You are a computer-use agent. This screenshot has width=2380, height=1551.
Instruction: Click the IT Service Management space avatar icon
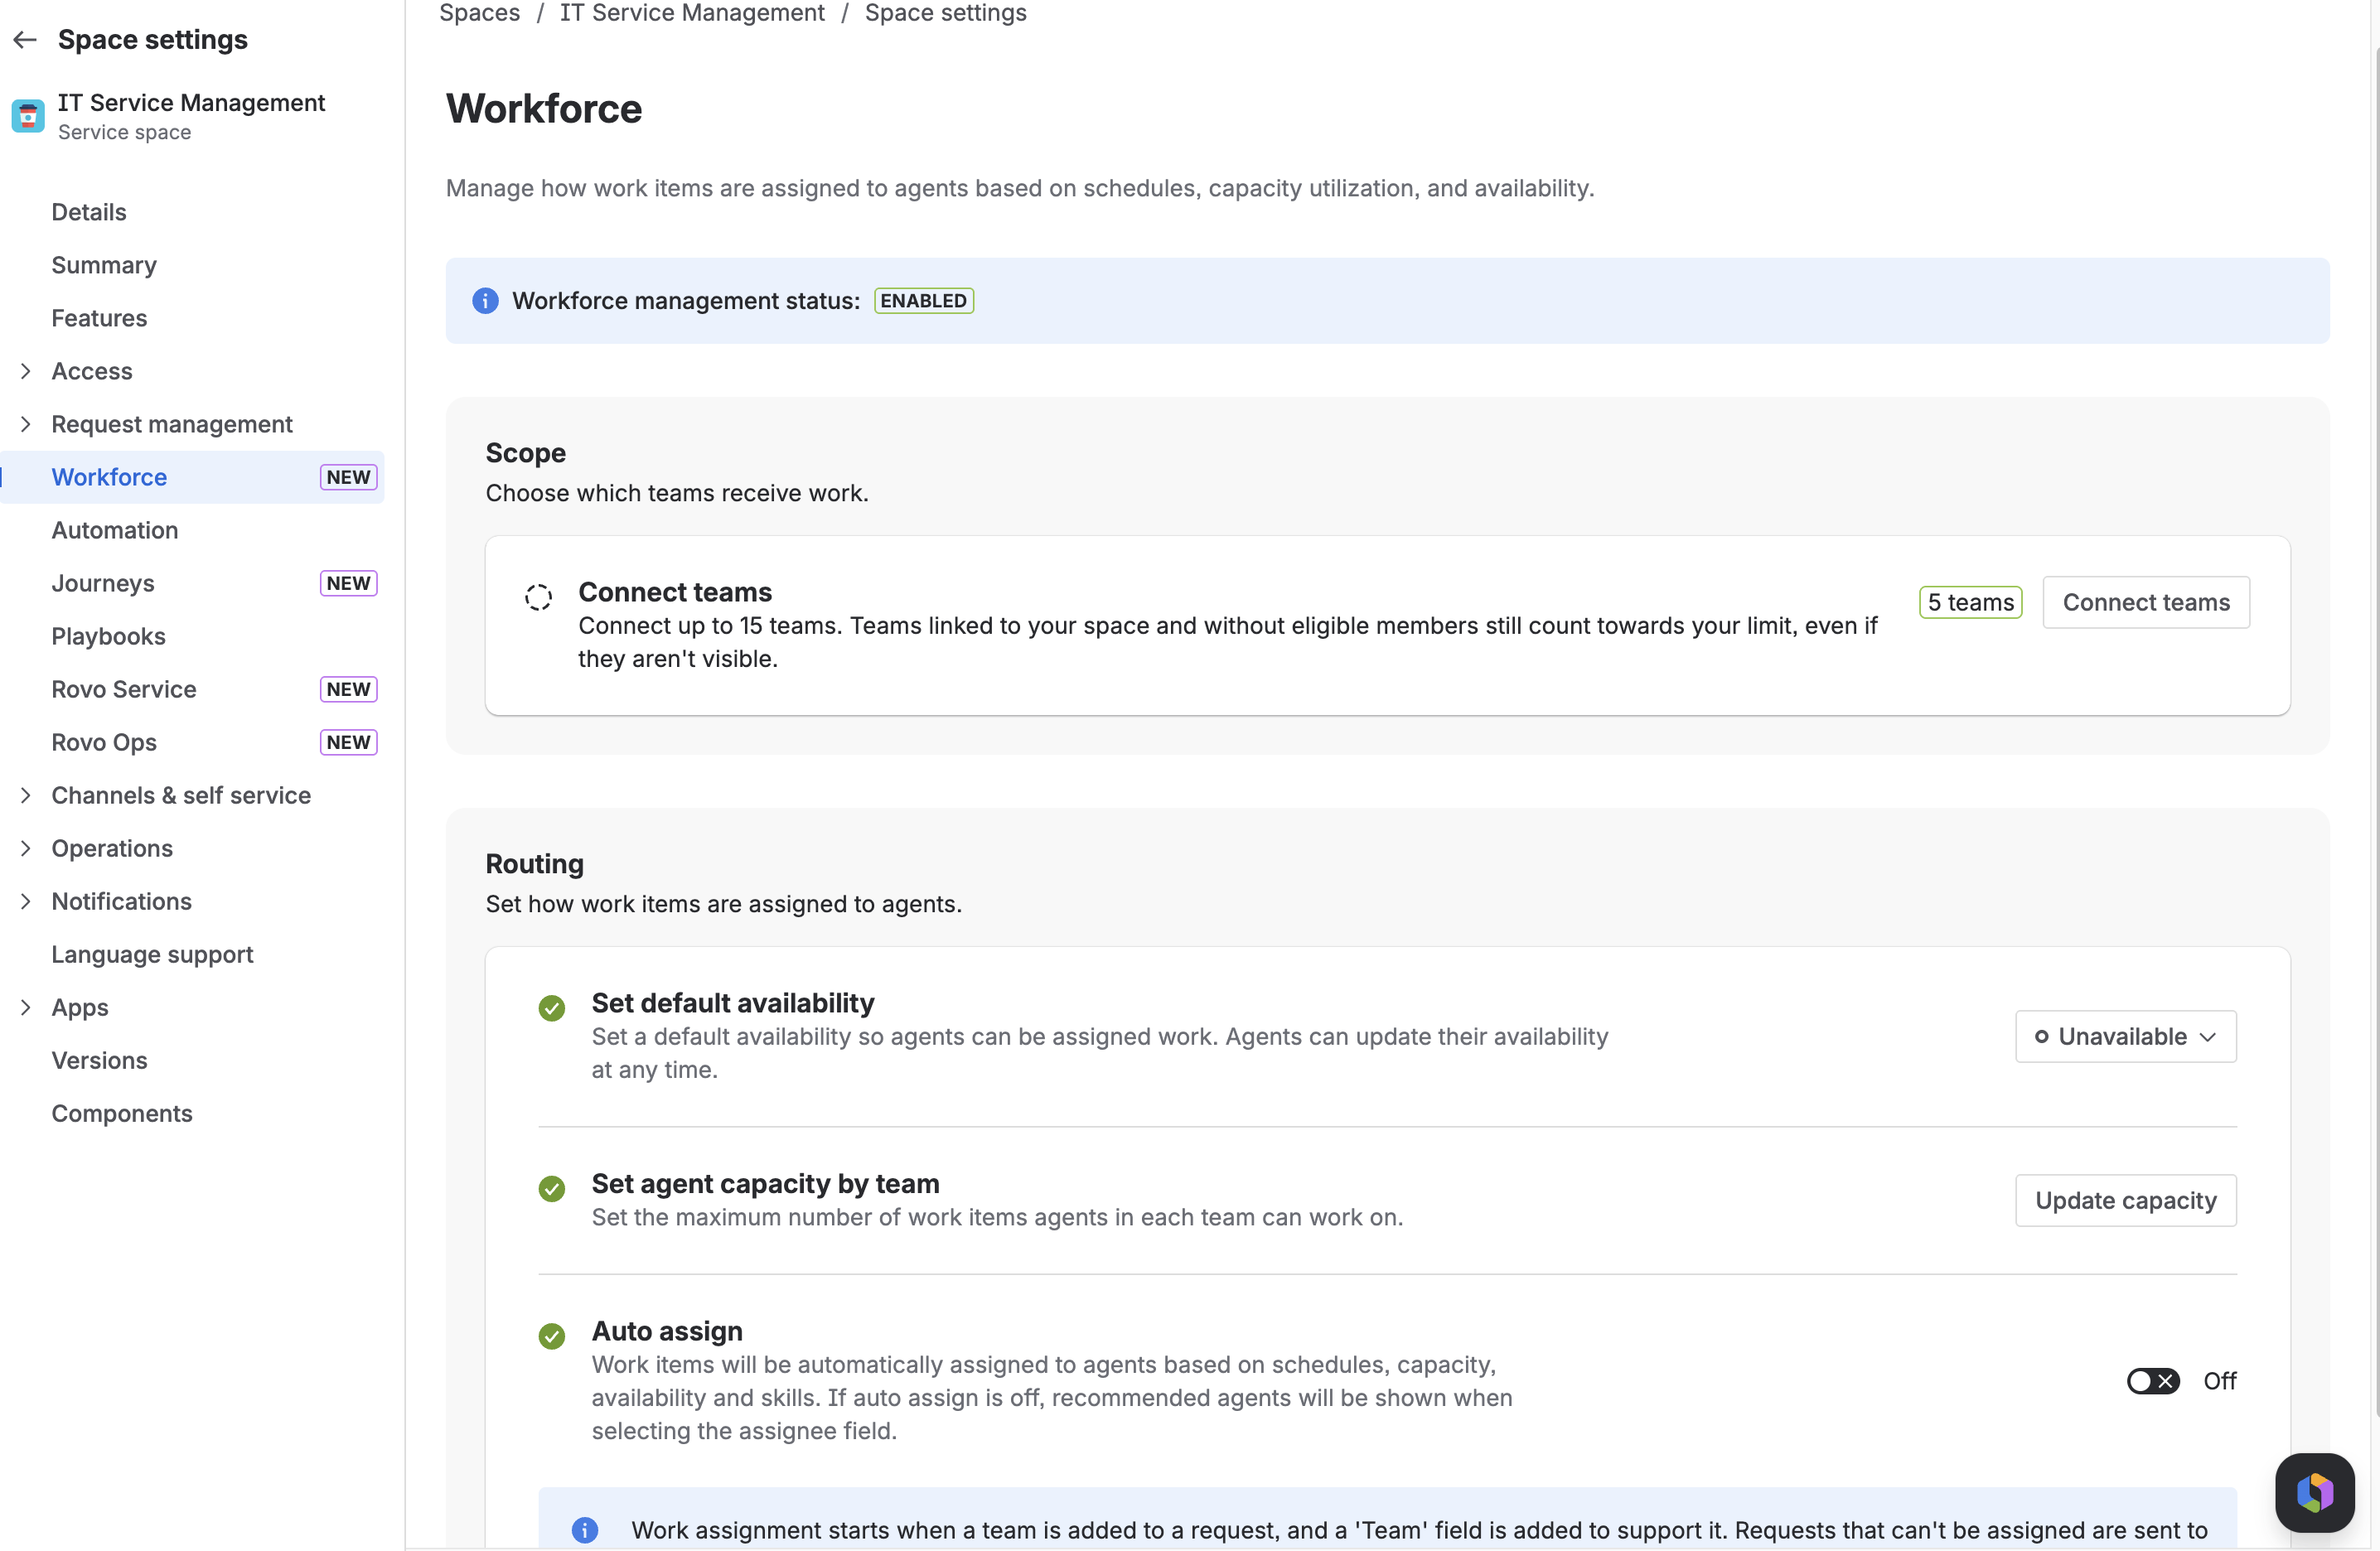[x=28, y=116]
